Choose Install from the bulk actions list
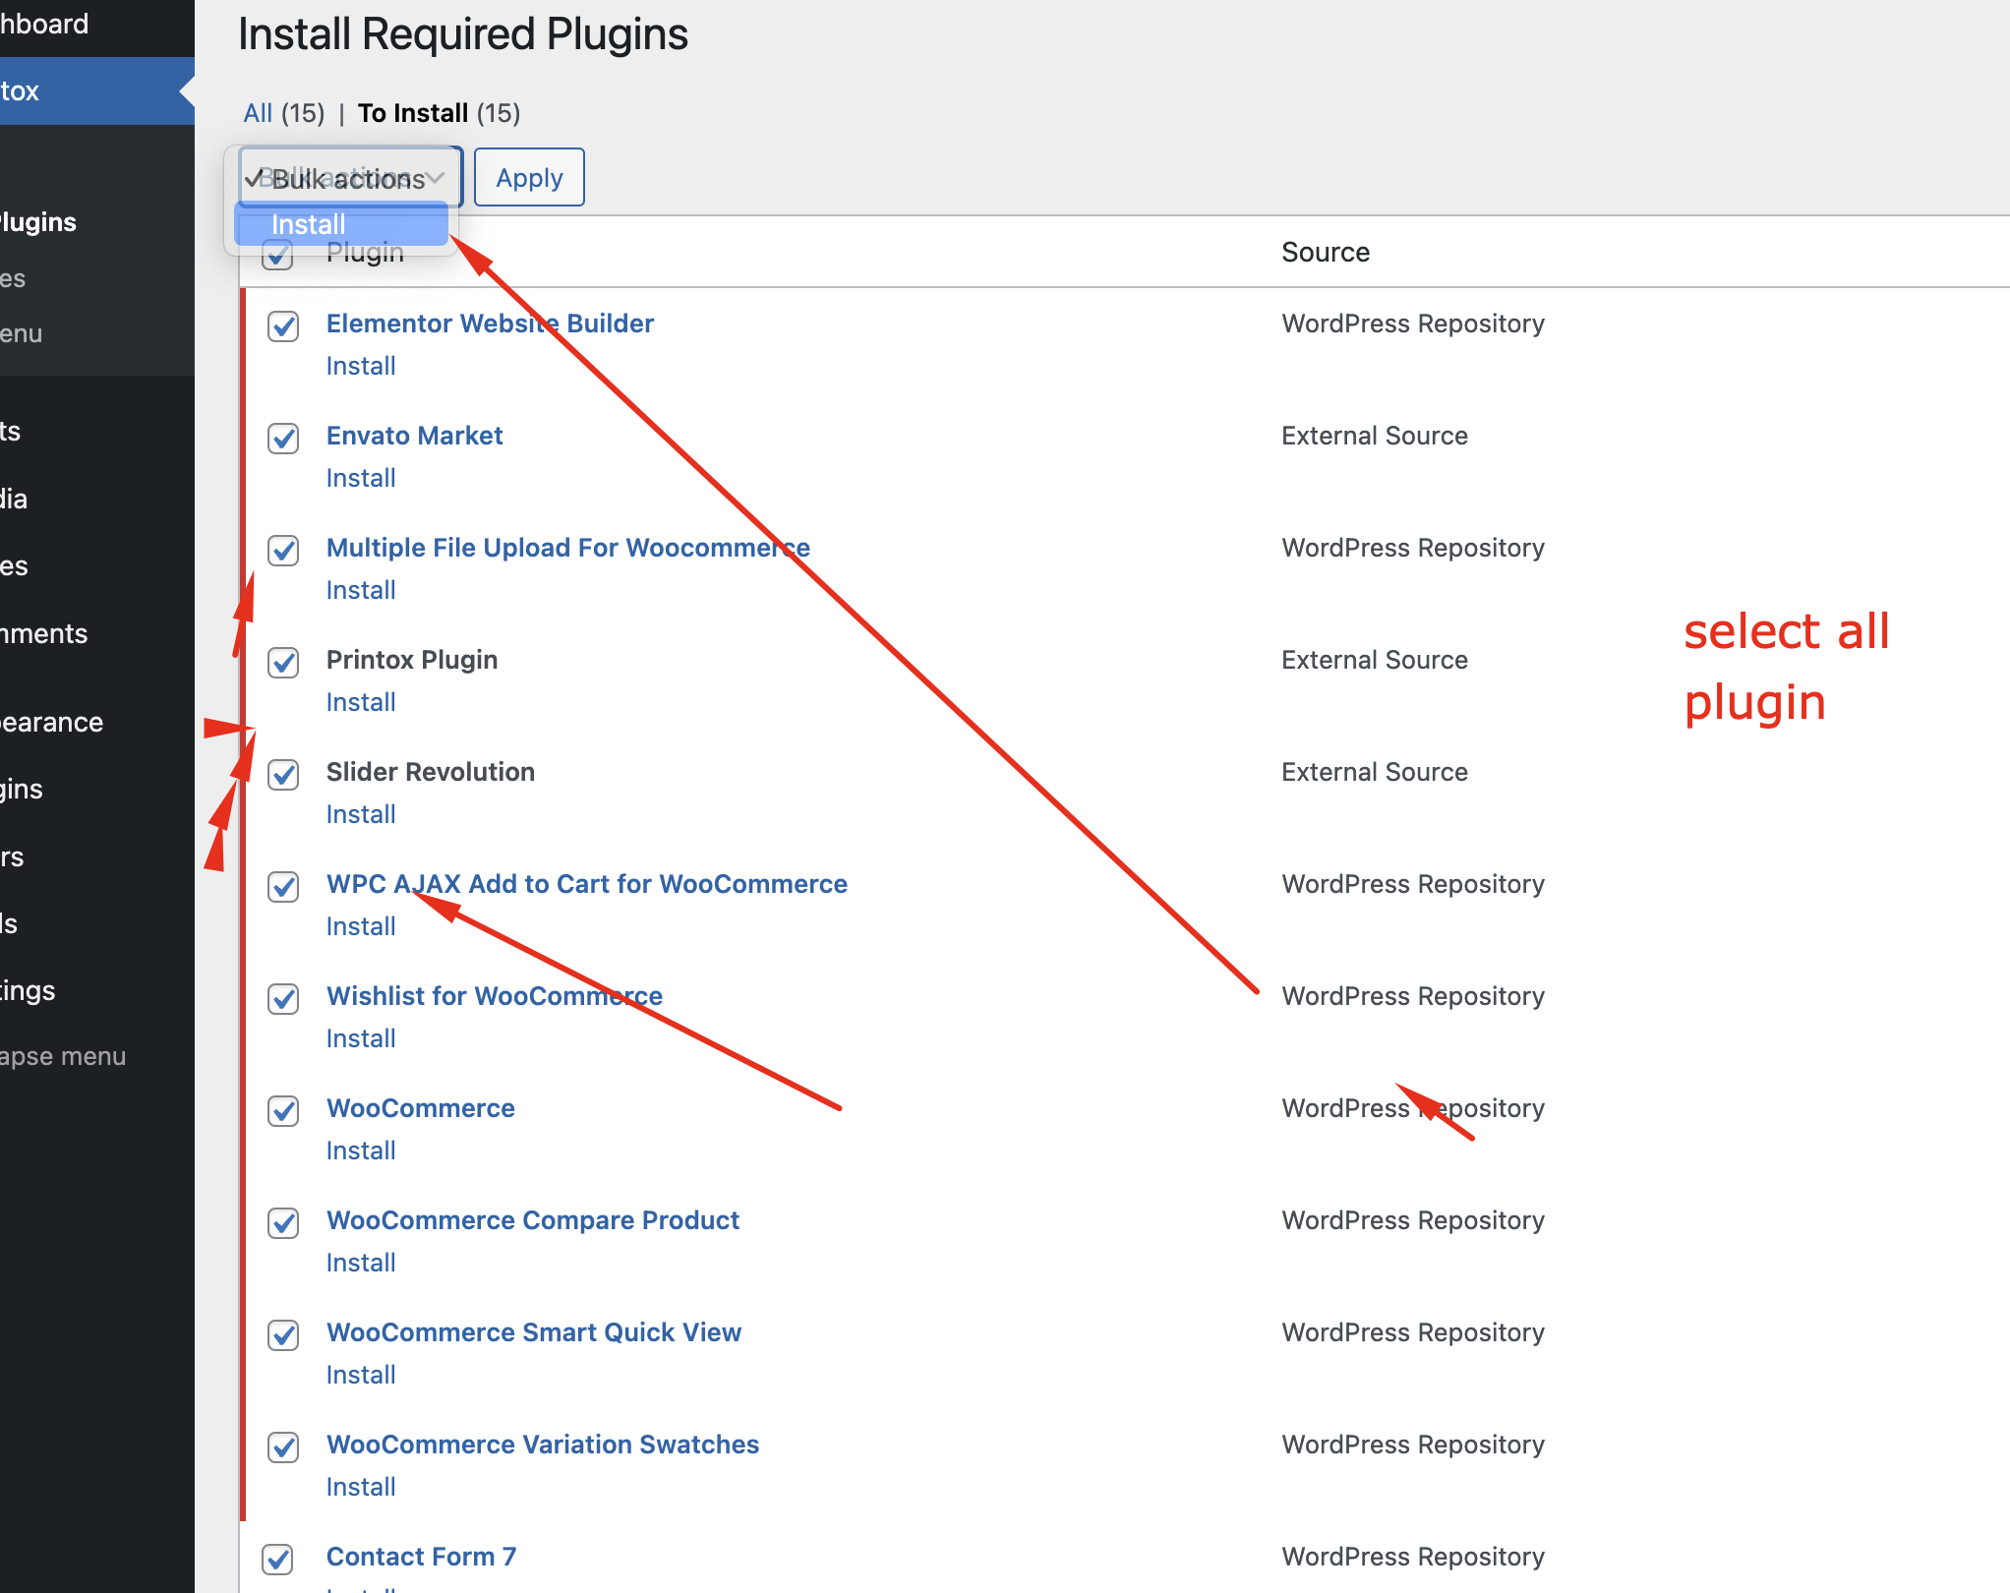2010x1593 pixels. (x=309, y=224)
